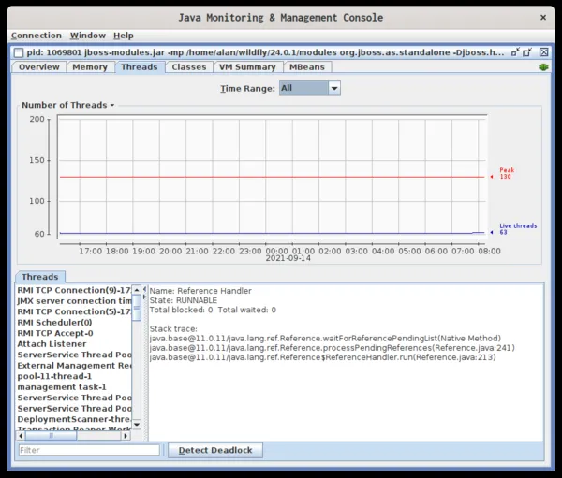Select the External Management Request thread
Screen dimensions: 562x478
pos(74,365)
